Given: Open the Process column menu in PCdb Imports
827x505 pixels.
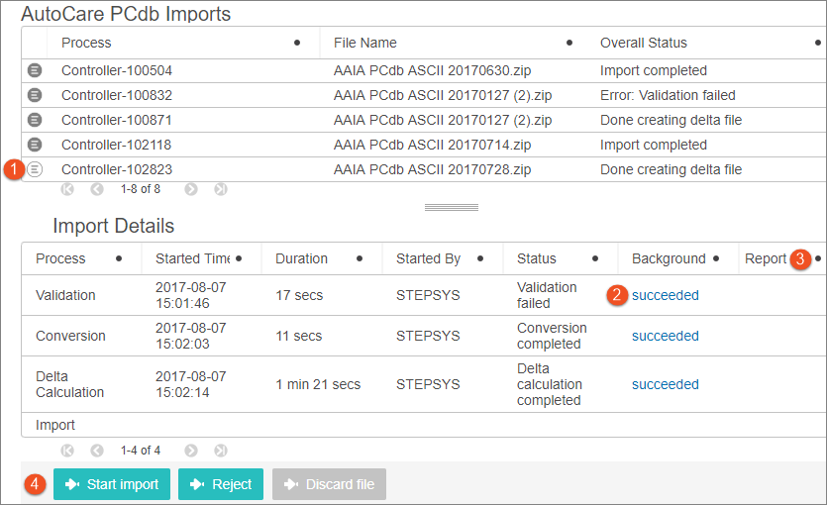Looking at the screenshot, I should click(297, 43).
